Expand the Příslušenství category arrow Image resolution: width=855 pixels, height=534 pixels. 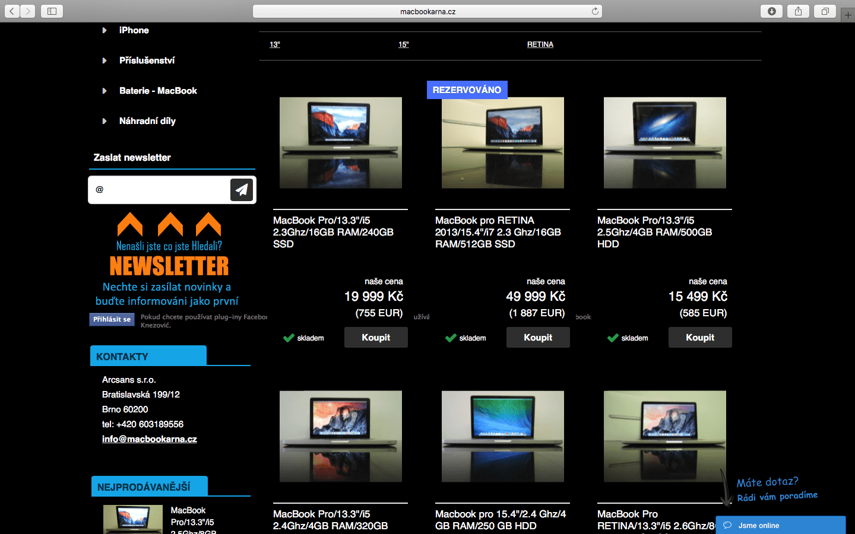[x=104, y=61]
